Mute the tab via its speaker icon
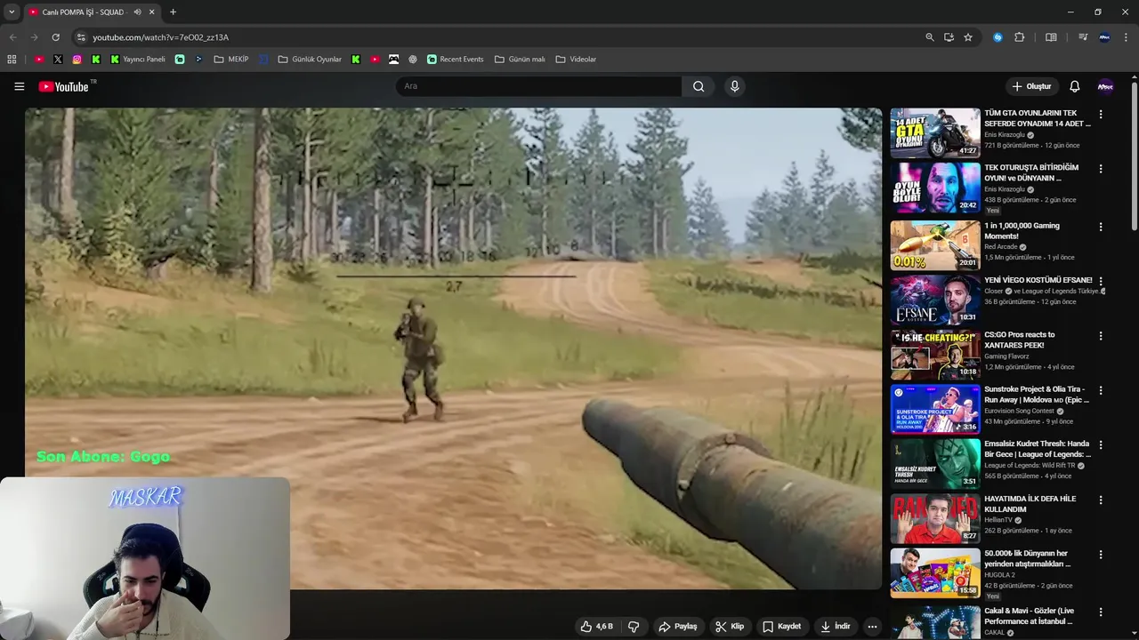The width and height of the screenshot is (1139, 640). coord(137,12)
